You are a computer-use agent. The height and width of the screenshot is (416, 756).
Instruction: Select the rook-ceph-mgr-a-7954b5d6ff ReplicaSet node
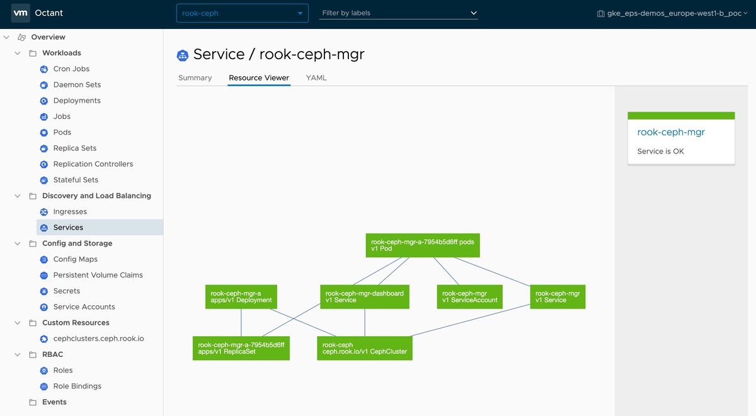(x=241, y=348)
